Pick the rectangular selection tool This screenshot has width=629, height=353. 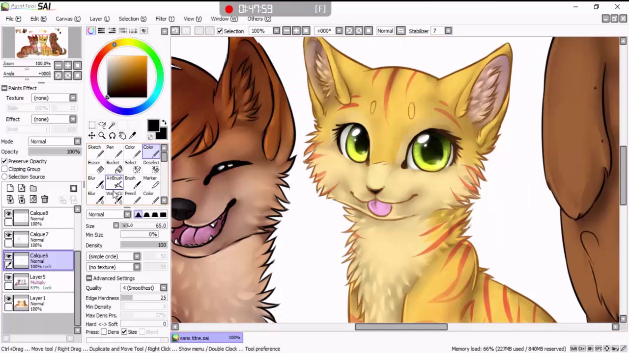click(92, 126)
